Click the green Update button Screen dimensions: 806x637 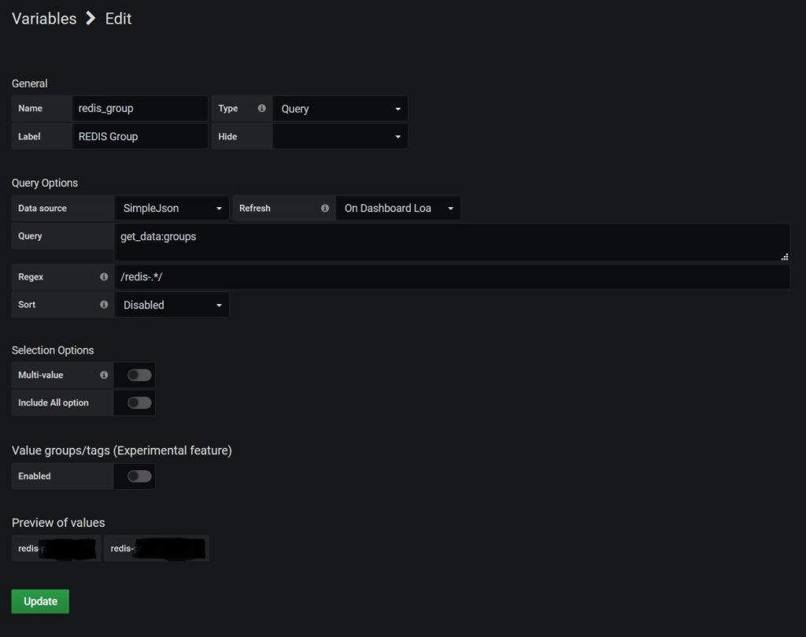point(39,601)
